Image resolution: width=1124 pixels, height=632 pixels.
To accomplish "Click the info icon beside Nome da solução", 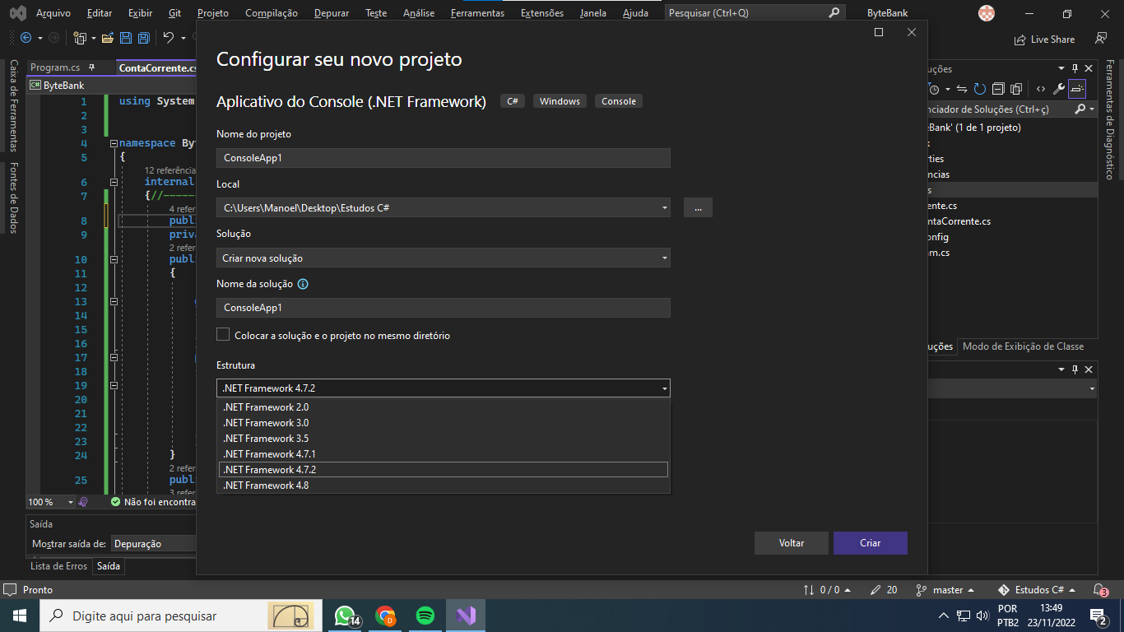I will (x=303, y=284).
